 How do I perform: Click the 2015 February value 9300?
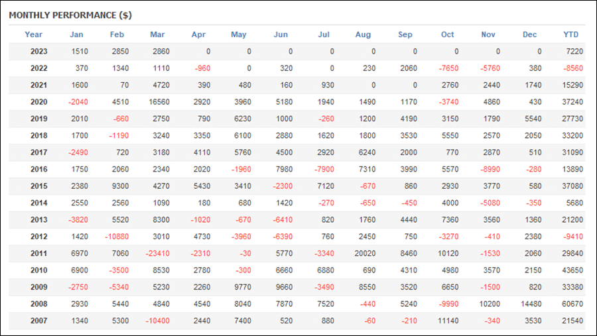click(120, 186)
